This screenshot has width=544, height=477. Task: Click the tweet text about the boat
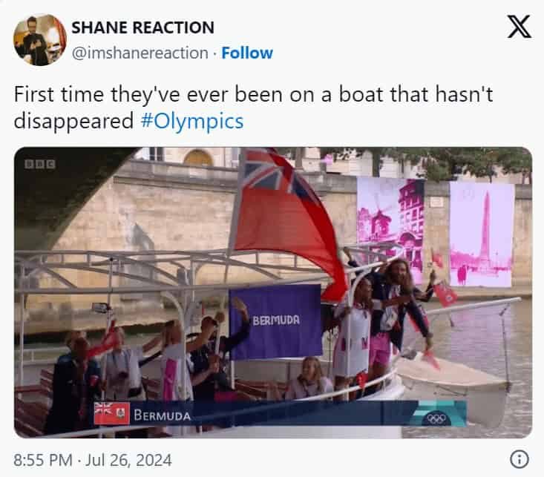tap(253, 108)
